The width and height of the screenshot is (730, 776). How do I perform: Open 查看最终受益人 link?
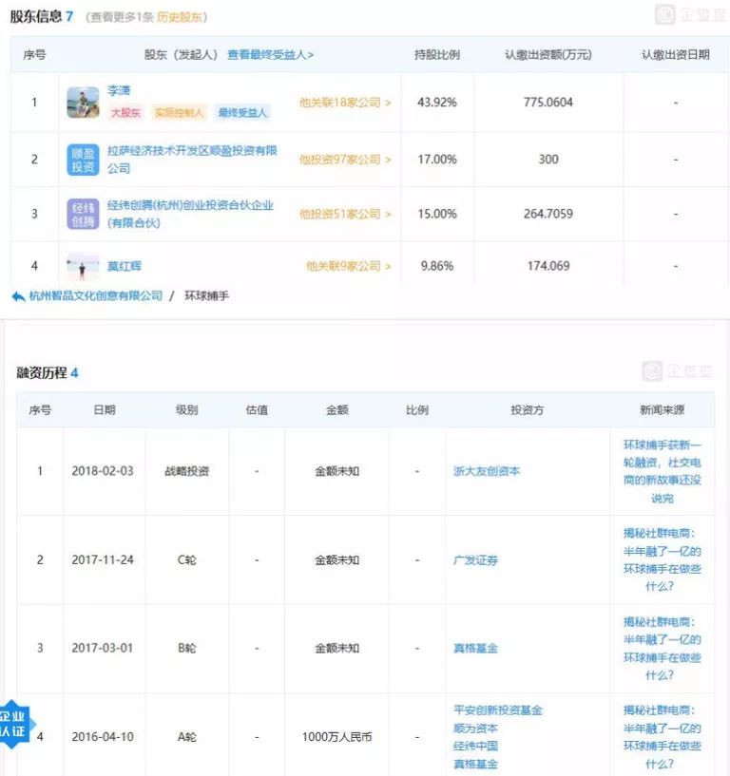pyautogui.click(x=270, y=54)
